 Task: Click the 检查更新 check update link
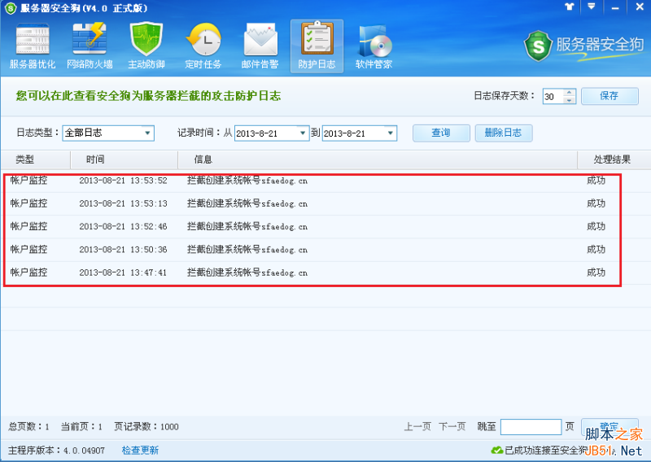[140, 450]
